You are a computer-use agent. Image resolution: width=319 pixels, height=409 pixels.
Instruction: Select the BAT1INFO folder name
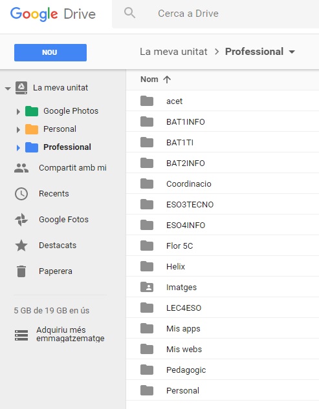(x=186, y=122)
